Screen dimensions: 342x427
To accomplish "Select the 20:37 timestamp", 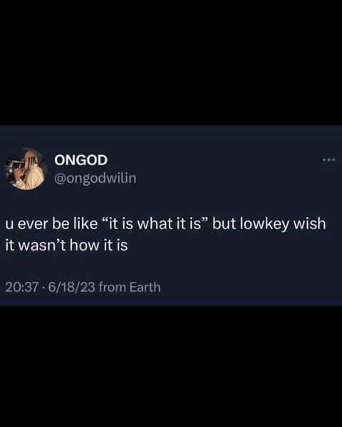I will [x=21, y=288].
